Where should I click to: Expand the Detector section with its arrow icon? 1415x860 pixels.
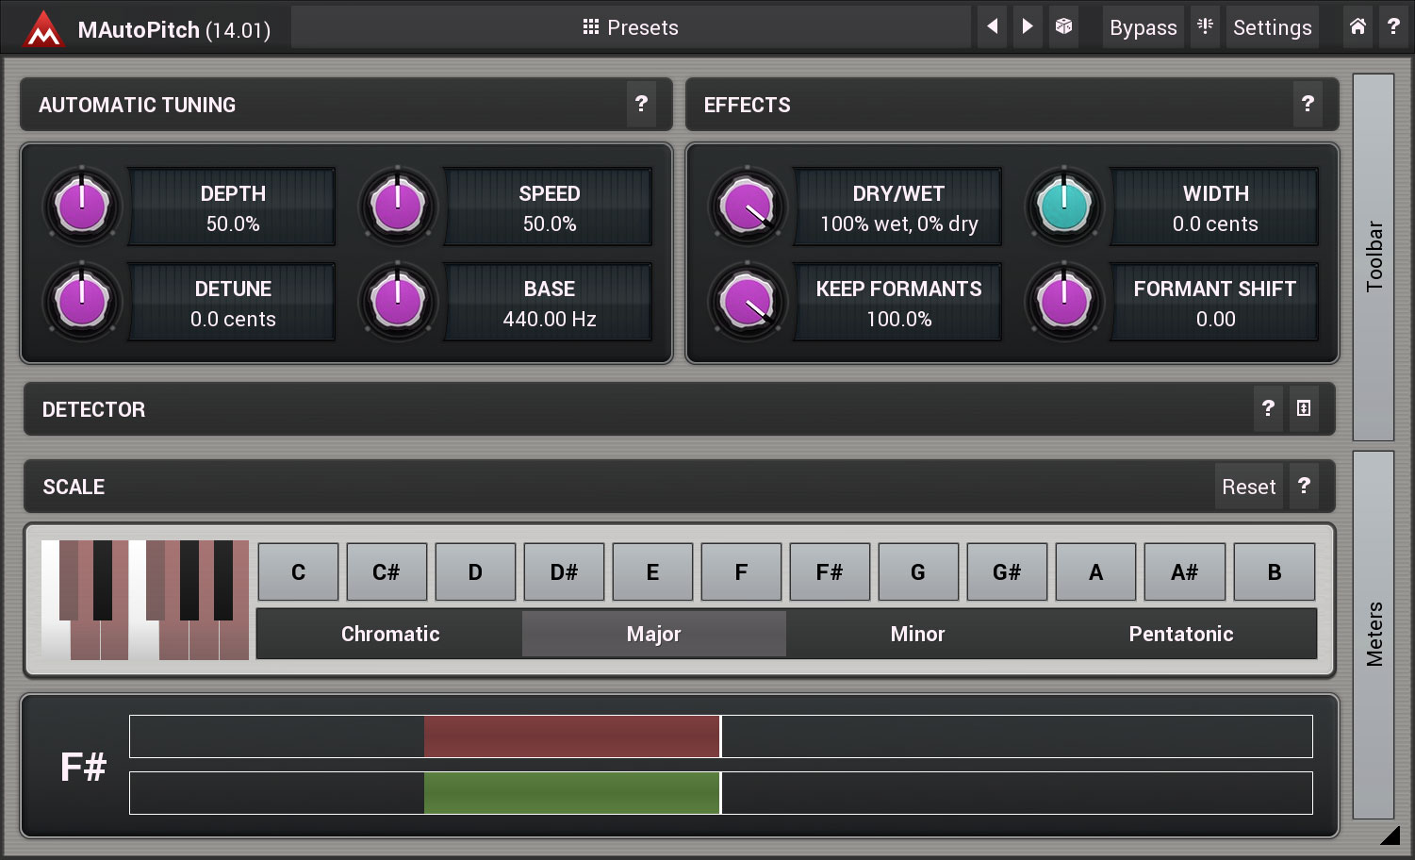(1304, 408)
